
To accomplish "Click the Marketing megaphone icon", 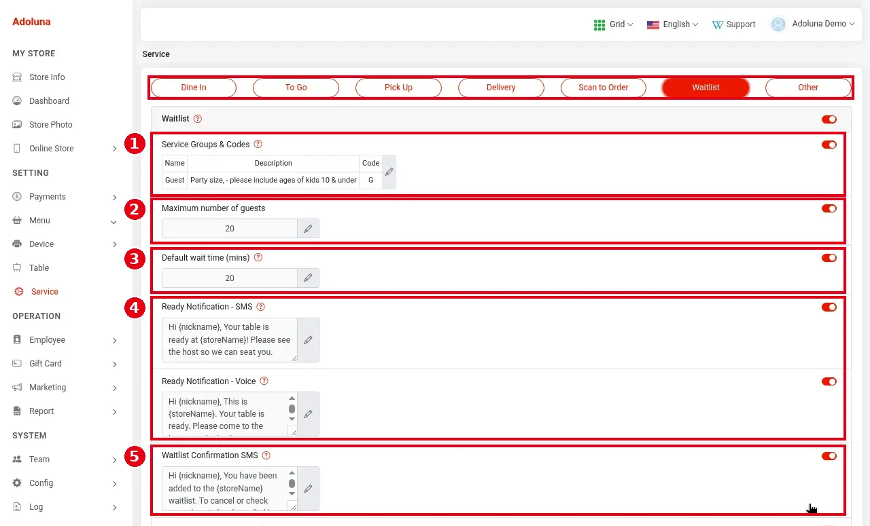I will coord(17,388).
